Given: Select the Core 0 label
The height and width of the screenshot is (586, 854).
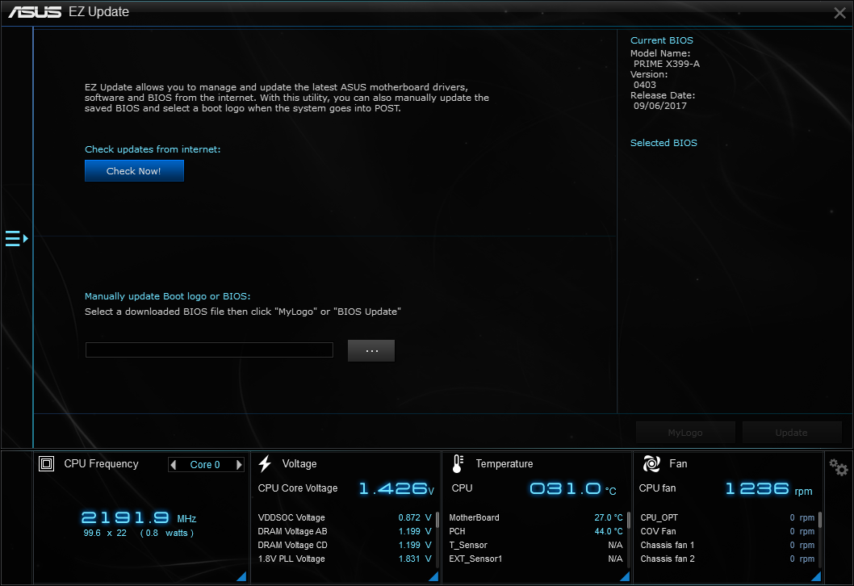Looking at the screenshot, I should (x=205, y=465).
